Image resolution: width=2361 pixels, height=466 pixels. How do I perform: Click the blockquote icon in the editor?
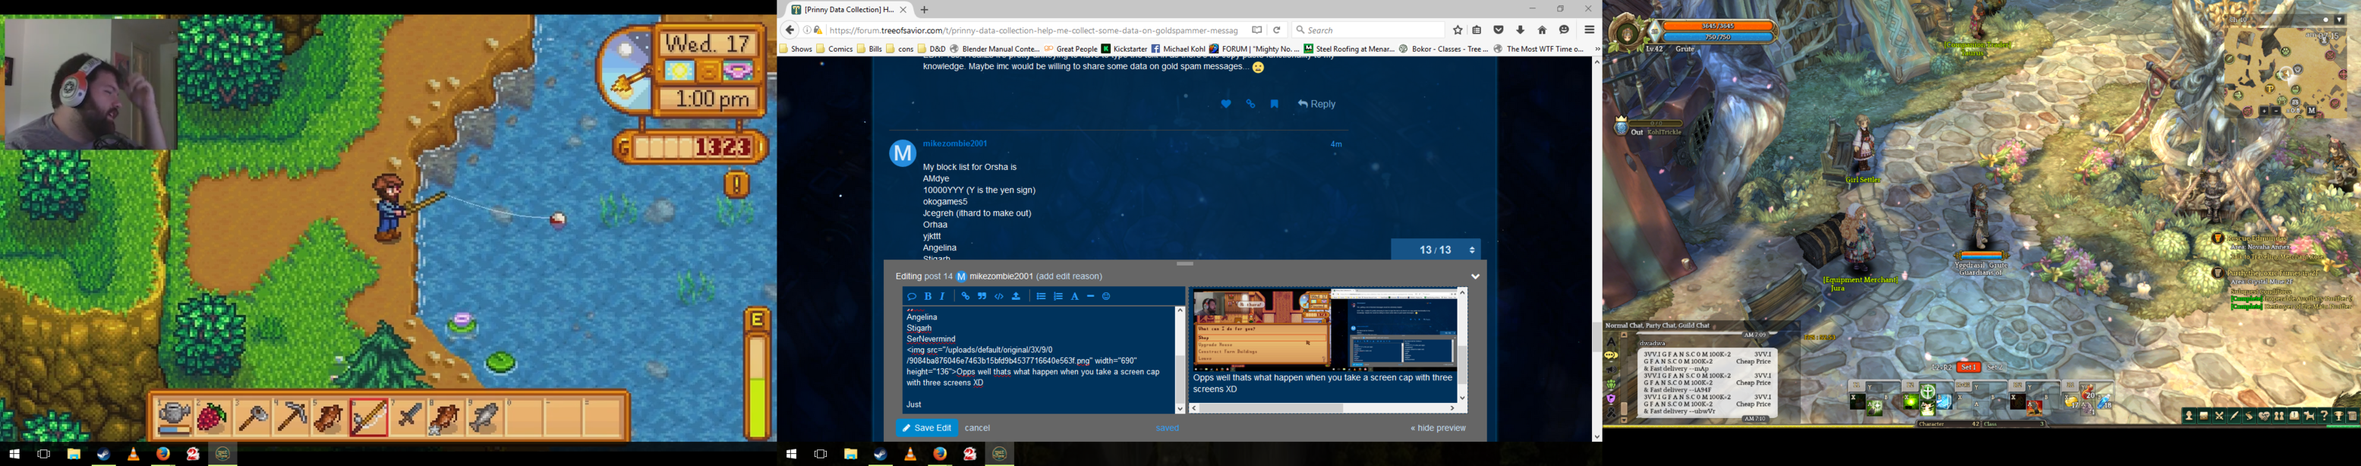click(982, 297)
